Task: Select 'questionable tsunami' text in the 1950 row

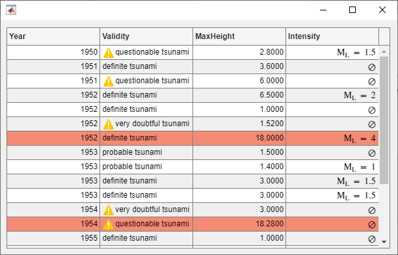Action: pyautogui.click(x=152, y=52)
